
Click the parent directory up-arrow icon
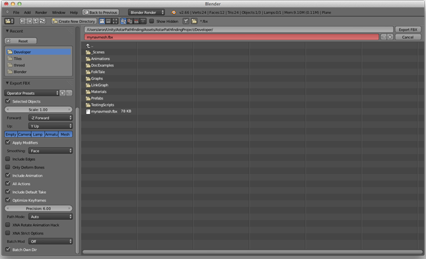36,21
